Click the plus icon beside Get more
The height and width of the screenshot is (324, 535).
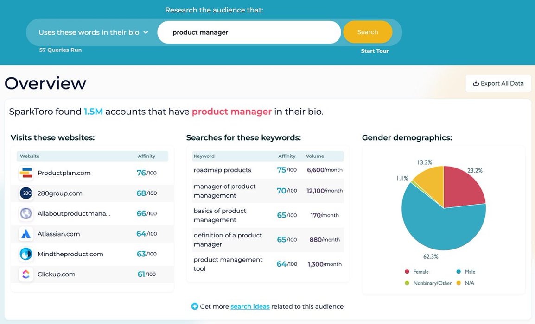pos(195,306)
